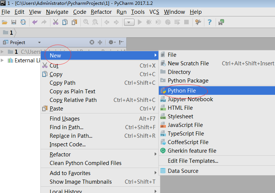Select Find Usages in context menu
This screenshot has width=275, height=193.
100,119
